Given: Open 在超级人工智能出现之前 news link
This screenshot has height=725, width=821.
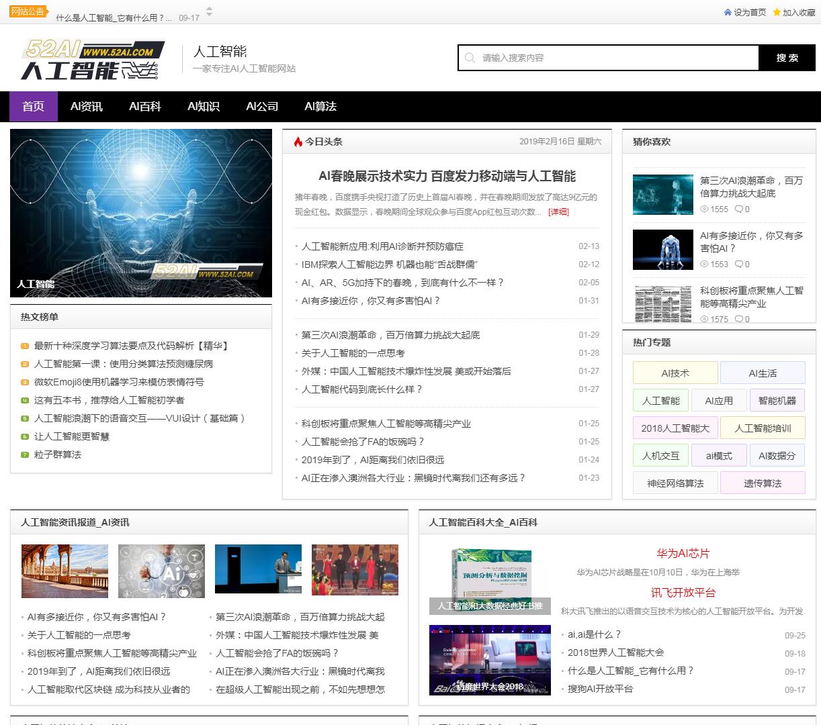Looking at the screenshot, I should point(300,689).
